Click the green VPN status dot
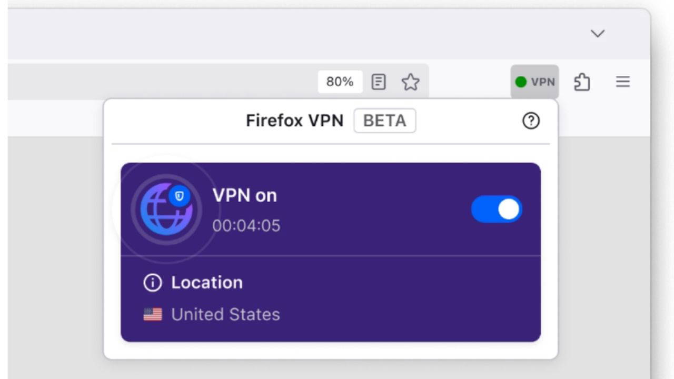The width and height of the screenshot is (674, 379). [x=521, y=82]
